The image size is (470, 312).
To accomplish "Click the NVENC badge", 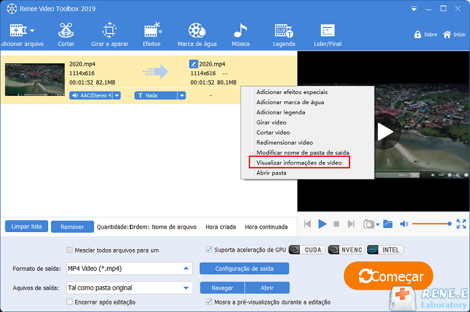I will [346, 250].
